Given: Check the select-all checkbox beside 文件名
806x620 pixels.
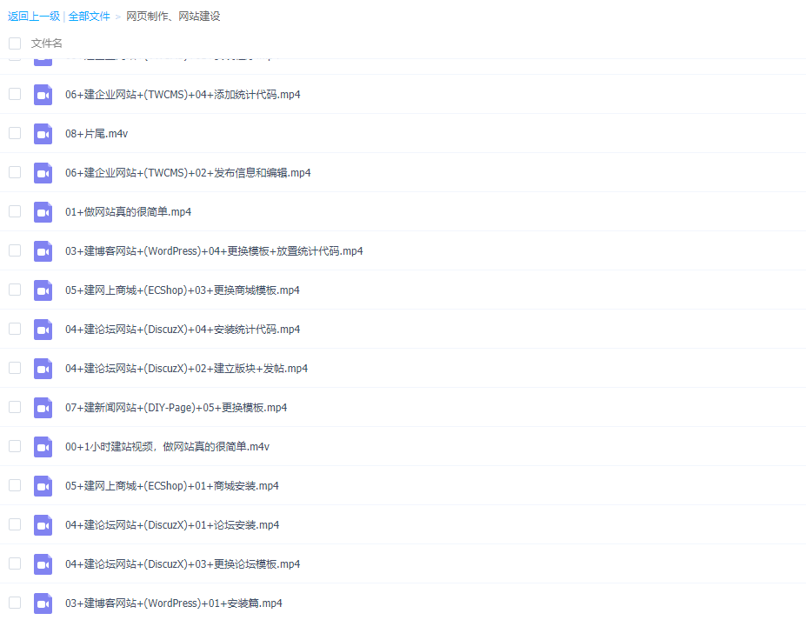Looking at the screenshot, I should pos(14,43).
